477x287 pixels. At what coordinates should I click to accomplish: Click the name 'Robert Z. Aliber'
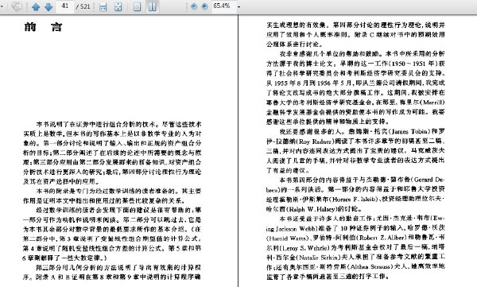[382, 238]
